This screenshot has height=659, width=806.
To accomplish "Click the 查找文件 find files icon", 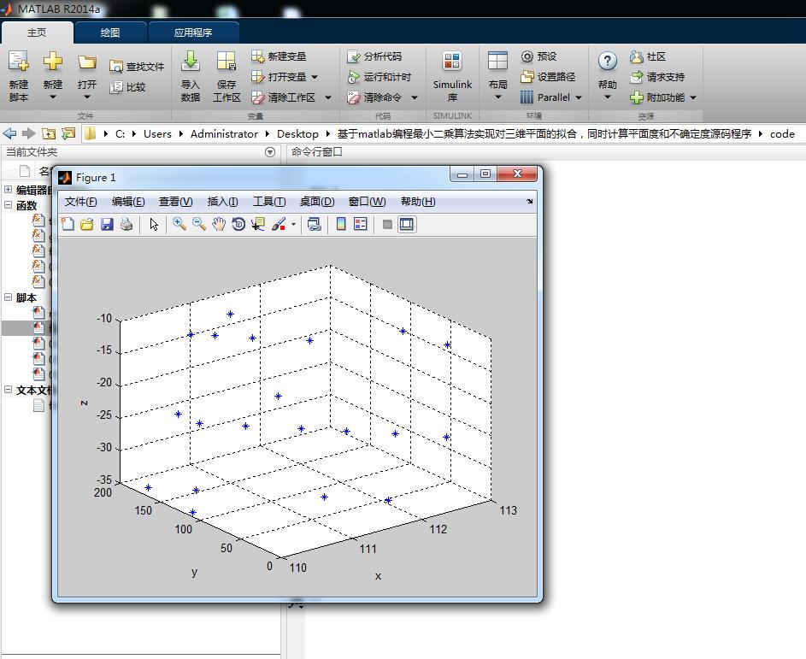I will tap(116, 67).
